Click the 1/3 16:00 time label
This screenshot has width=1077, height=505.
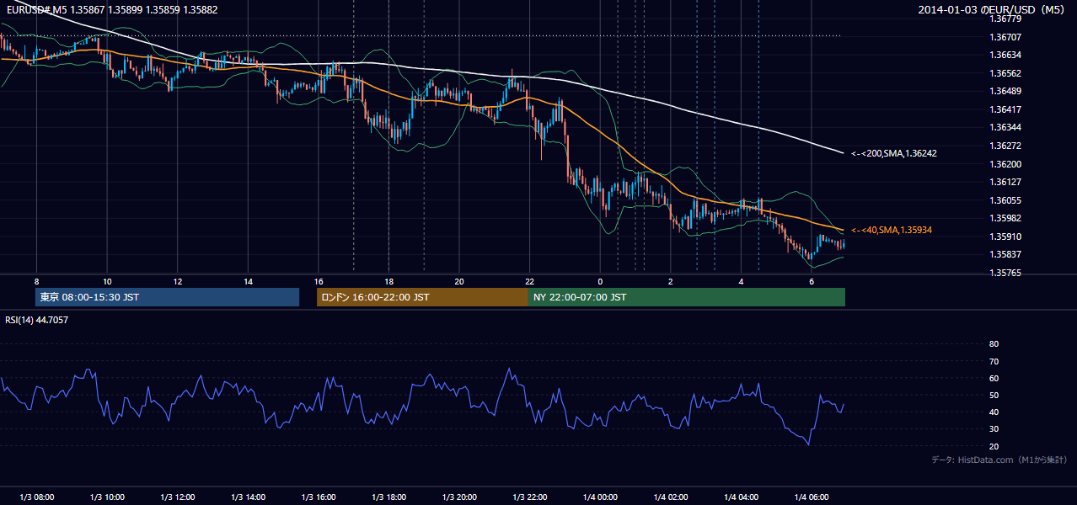318,497
